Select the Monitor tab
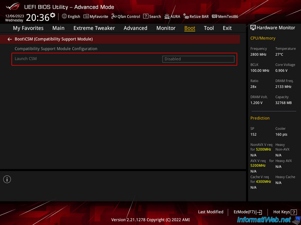 click(x=166, y=28)
